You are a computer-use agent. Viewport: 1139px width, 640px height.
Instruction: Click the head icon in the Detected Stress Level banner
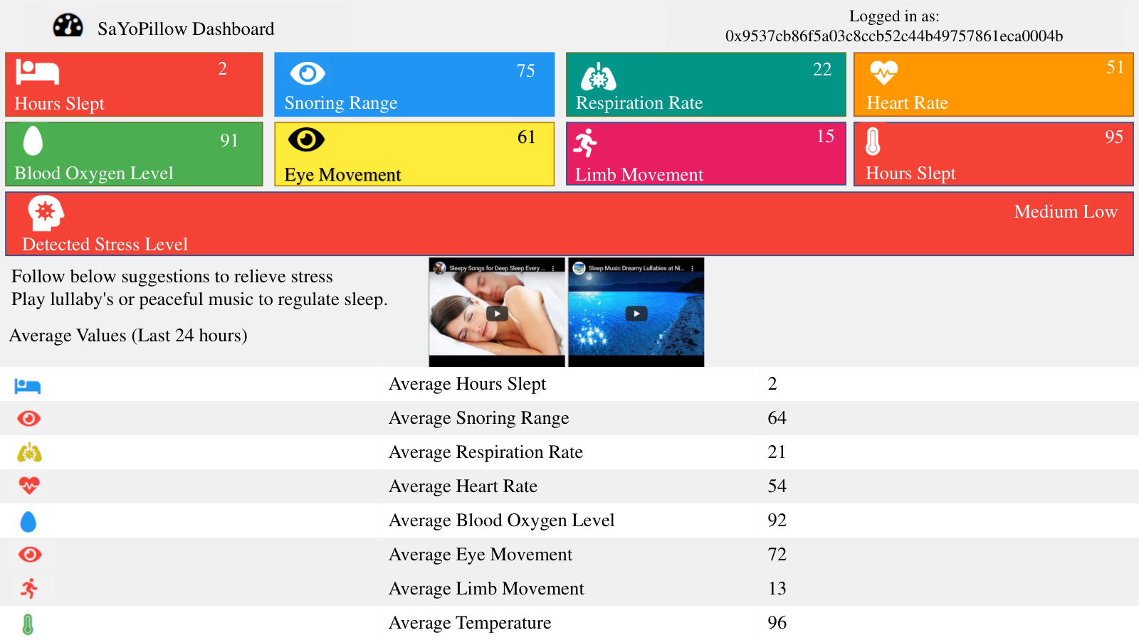click(x=46, y=213)
